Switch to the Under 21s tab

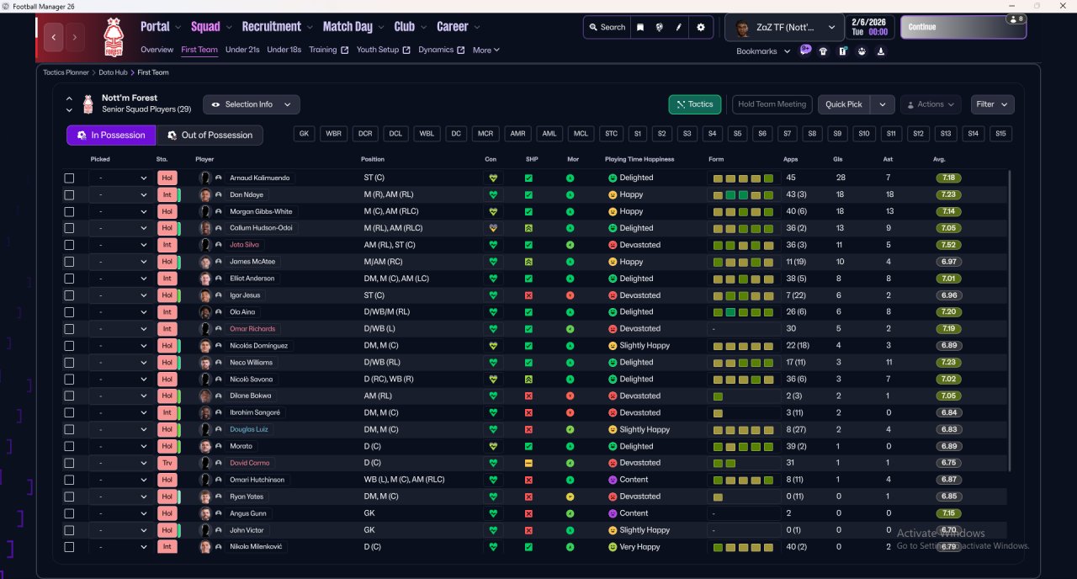(242, 50)
